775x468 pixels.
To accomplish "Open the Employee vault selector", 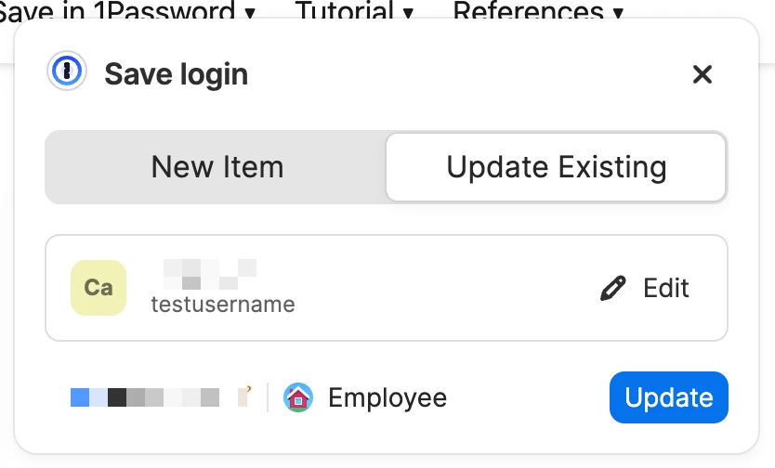I will [365, 397].
